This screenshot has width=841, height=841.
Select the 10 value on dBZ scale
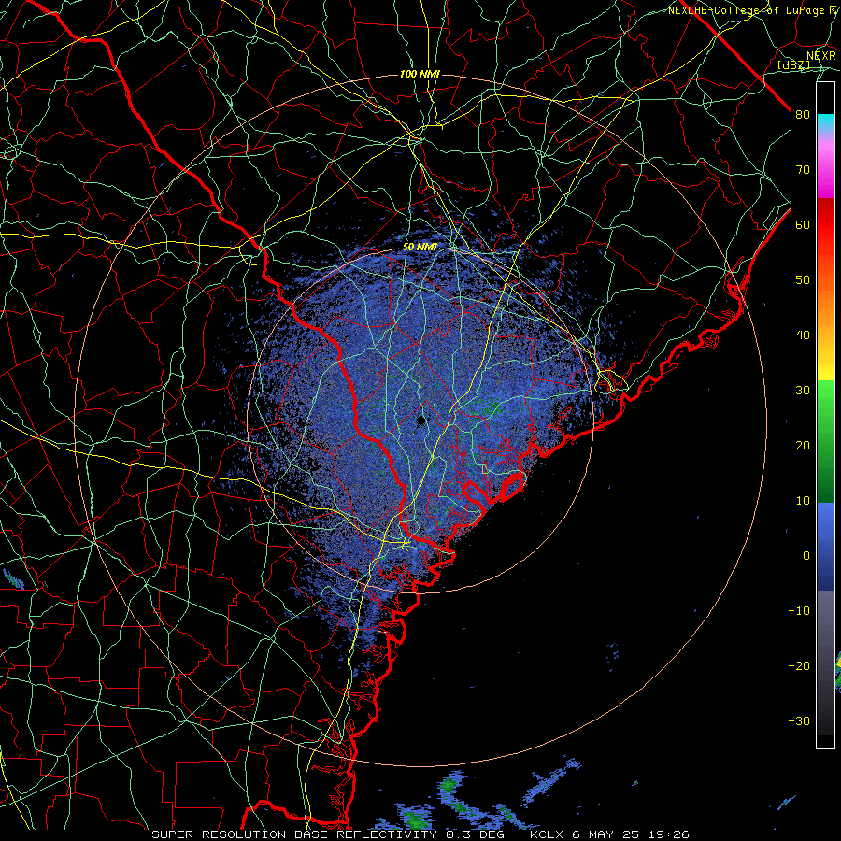[803, 501]
